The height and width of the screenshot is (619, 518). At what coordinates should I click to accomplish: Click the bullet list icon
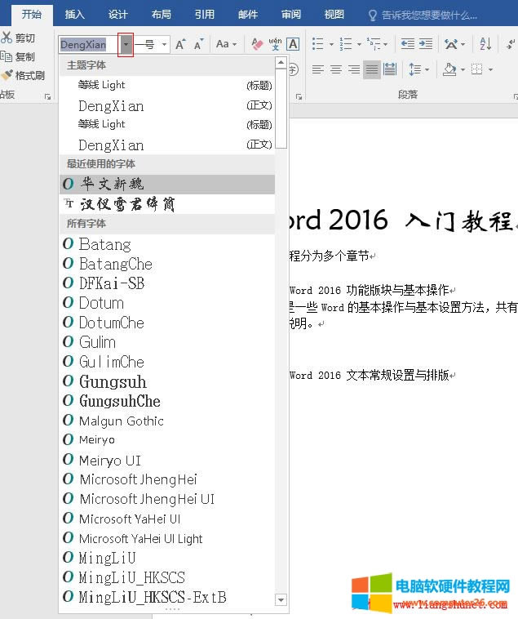[318, 44]
